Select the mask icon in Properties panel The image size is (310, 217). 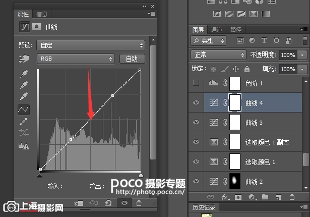(37, 27)
